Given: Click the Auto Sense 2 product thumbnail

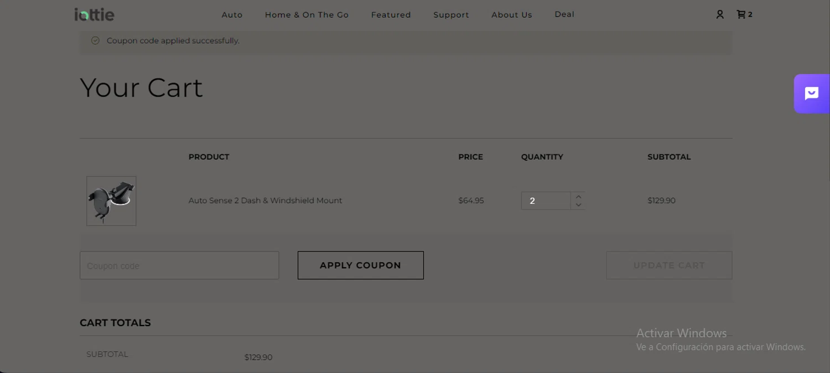Looking at the screenshot, I should click(x=111, y=201).
